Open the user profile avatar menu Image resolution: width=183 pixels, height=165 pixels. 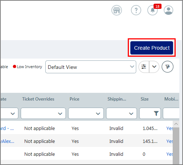pos(168,10)
